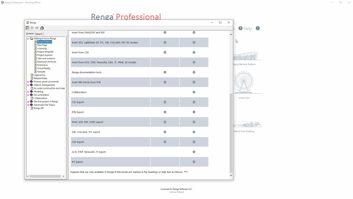Expand the Advanced User Topics node
Viewport: 353px width, 199px height.
point(28,105)
